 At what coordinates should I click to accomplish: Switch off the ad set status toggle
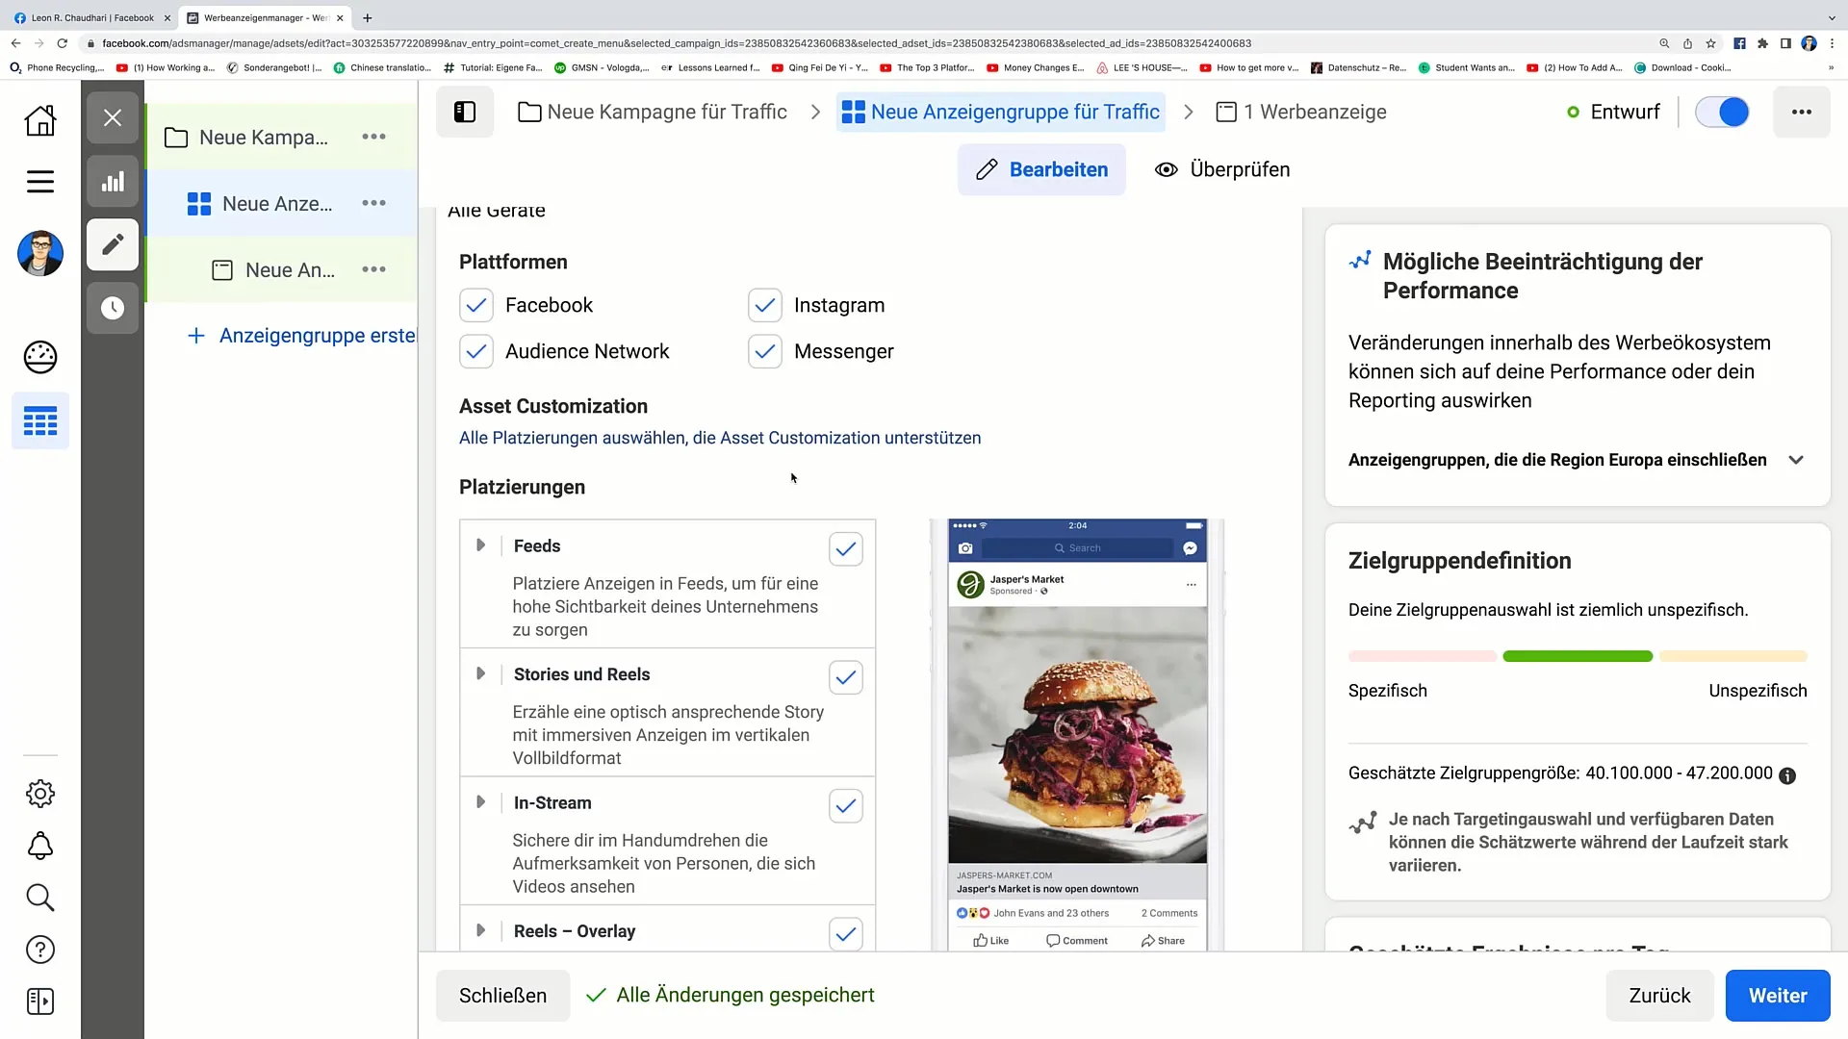point(1722,112)
